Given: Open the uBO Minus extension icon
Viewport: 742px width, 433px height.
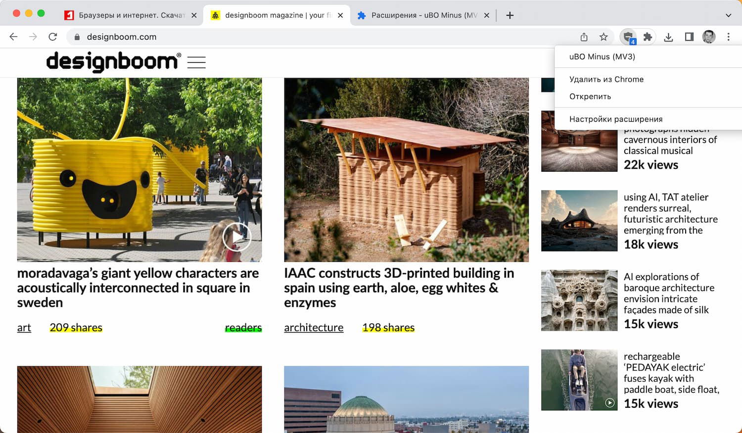Looking at the screenshot, I should [x=628, y=37].
